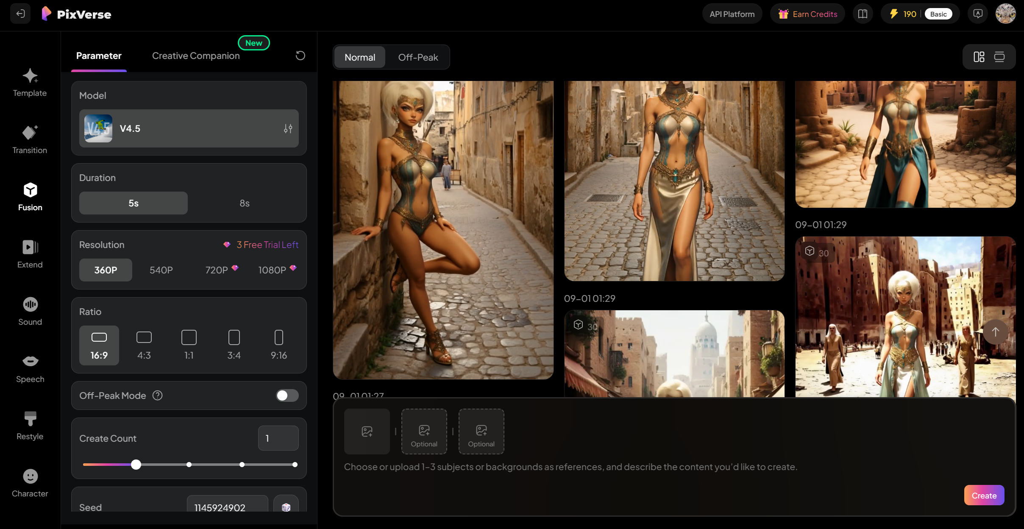Screen dimensions: 1024x529
Task: Select 16:9 ratio
Action: [99, 345]
